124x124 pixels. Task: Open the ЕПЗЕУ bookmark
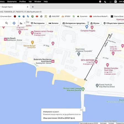point(66,16)
